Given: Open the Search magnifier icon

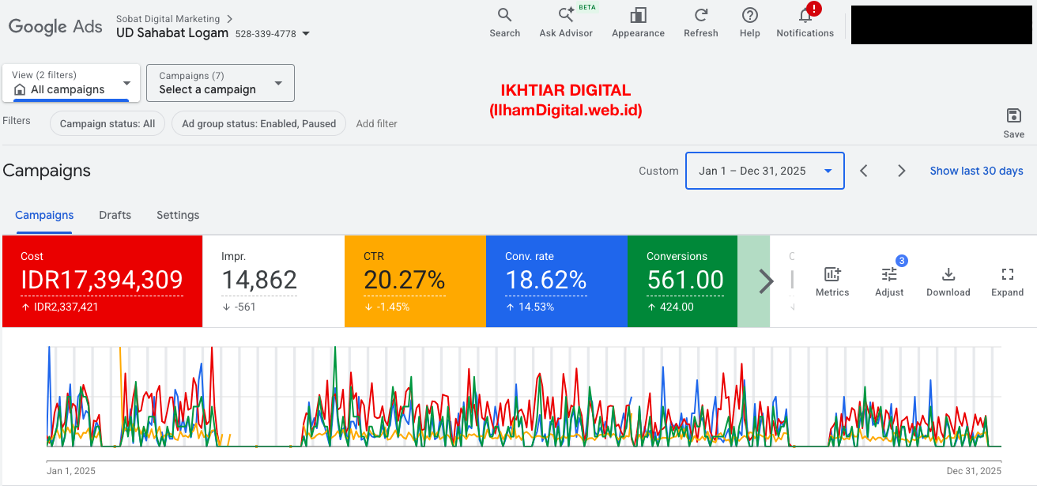Looking at the screenshot, I should coord(504,16).
